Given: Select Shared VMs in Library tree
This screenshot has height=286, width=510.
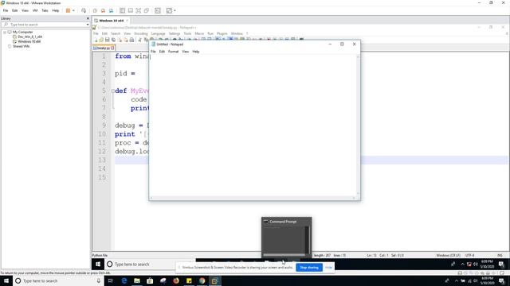Looking at the screenshot, I should click(22, 46).
